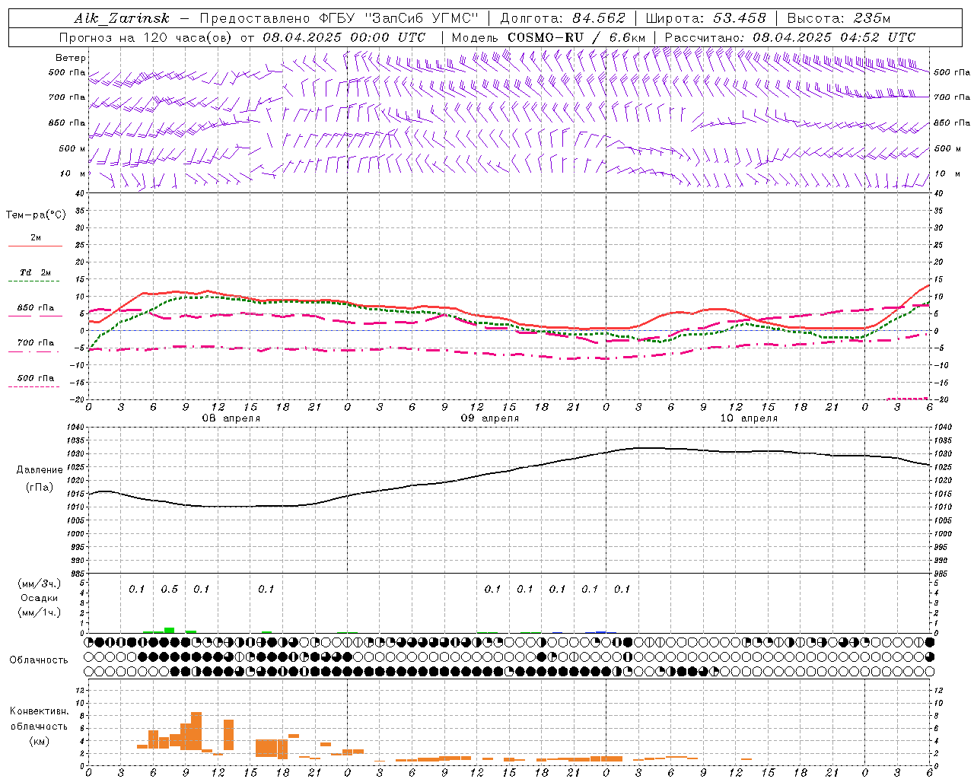
Task: Click the 0.5 precipitation value
Action: [x=169, y=590]
